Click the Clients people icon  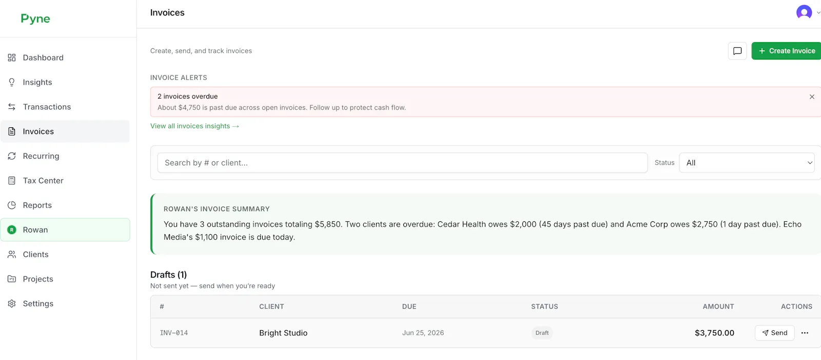12,255
